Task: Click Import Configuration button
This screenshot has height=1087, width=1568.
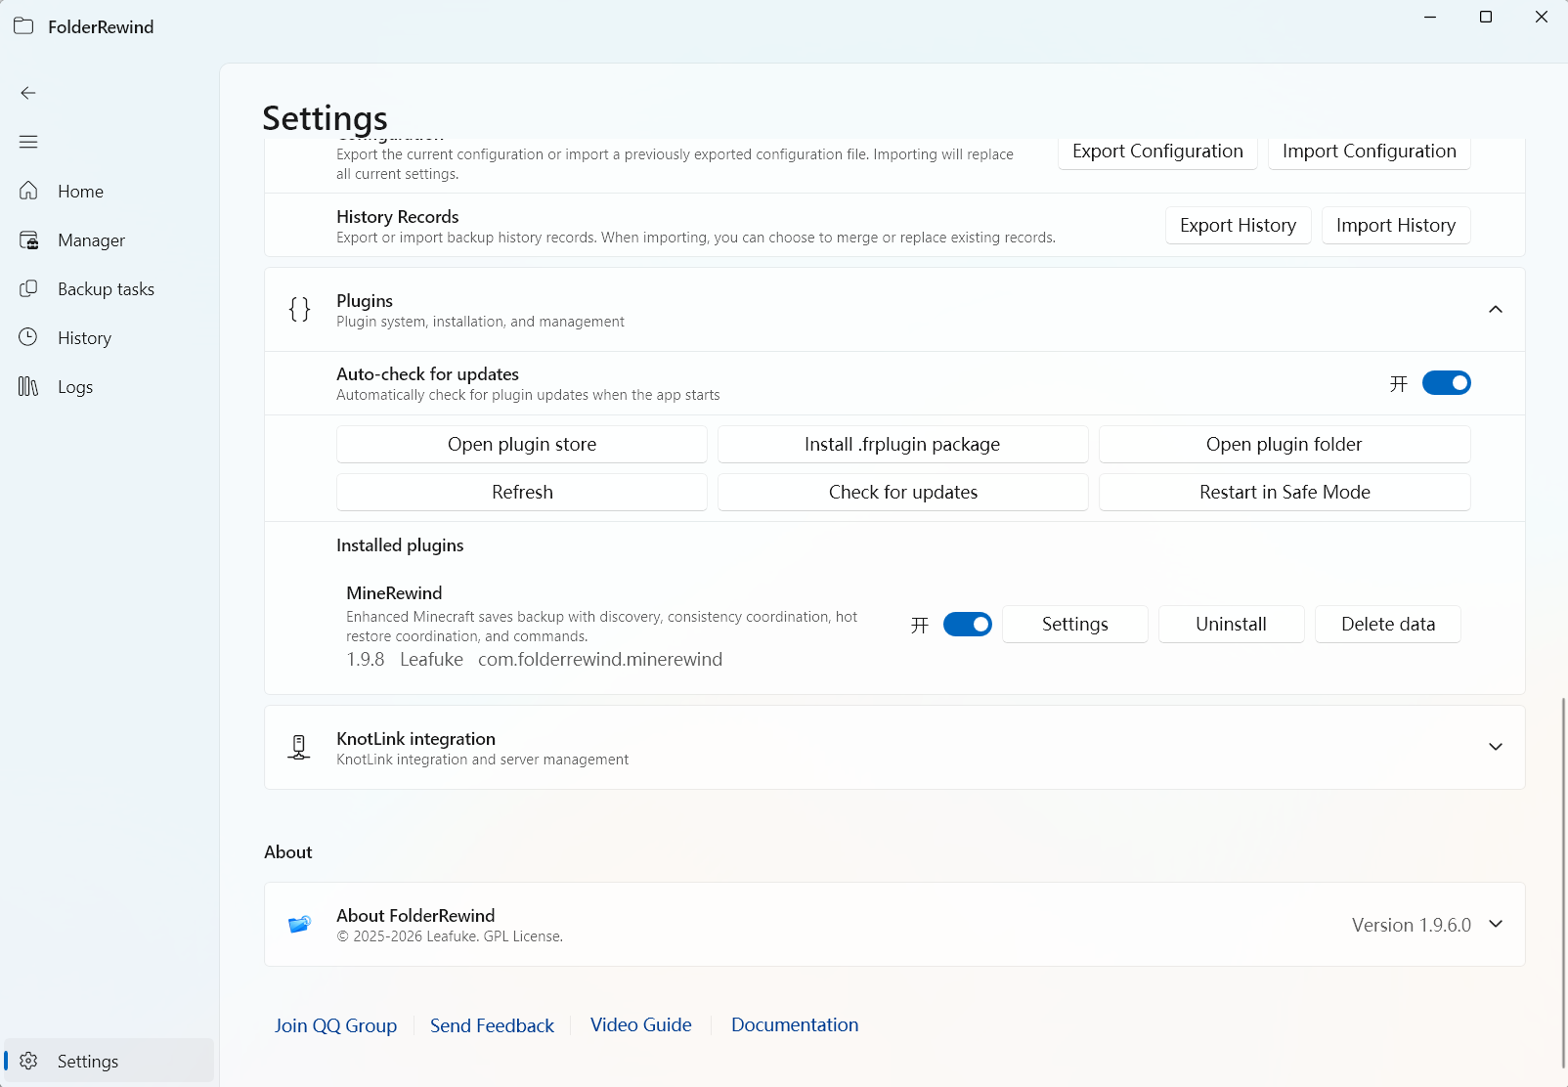Action: coord(1369,152)
